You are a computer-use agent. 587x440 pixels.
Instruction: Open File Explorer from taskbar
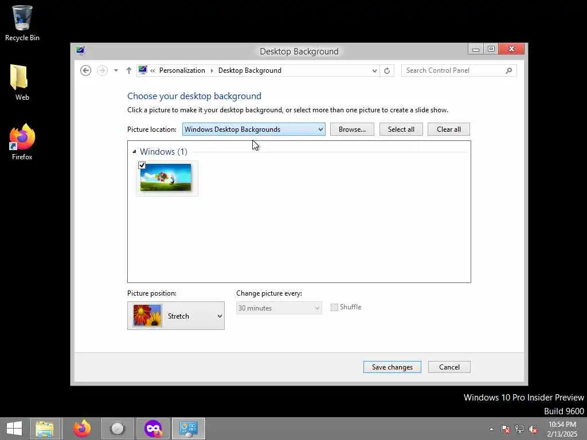pos(45,429)
